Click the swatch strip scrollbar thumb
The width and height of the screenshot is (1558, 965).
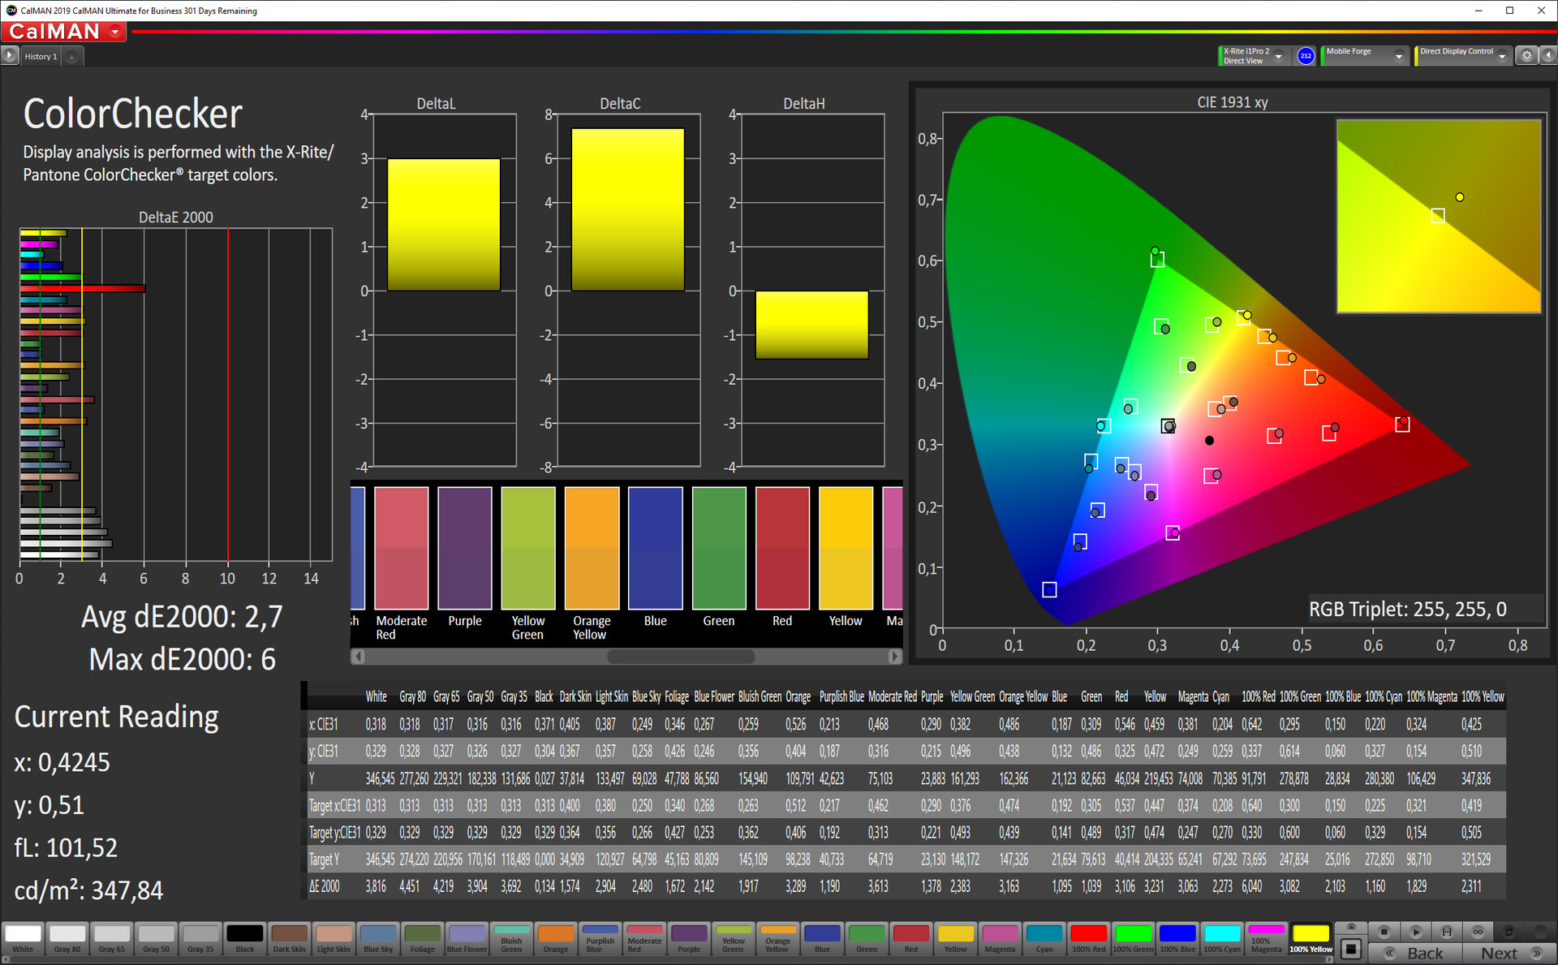tap(681, 656)
